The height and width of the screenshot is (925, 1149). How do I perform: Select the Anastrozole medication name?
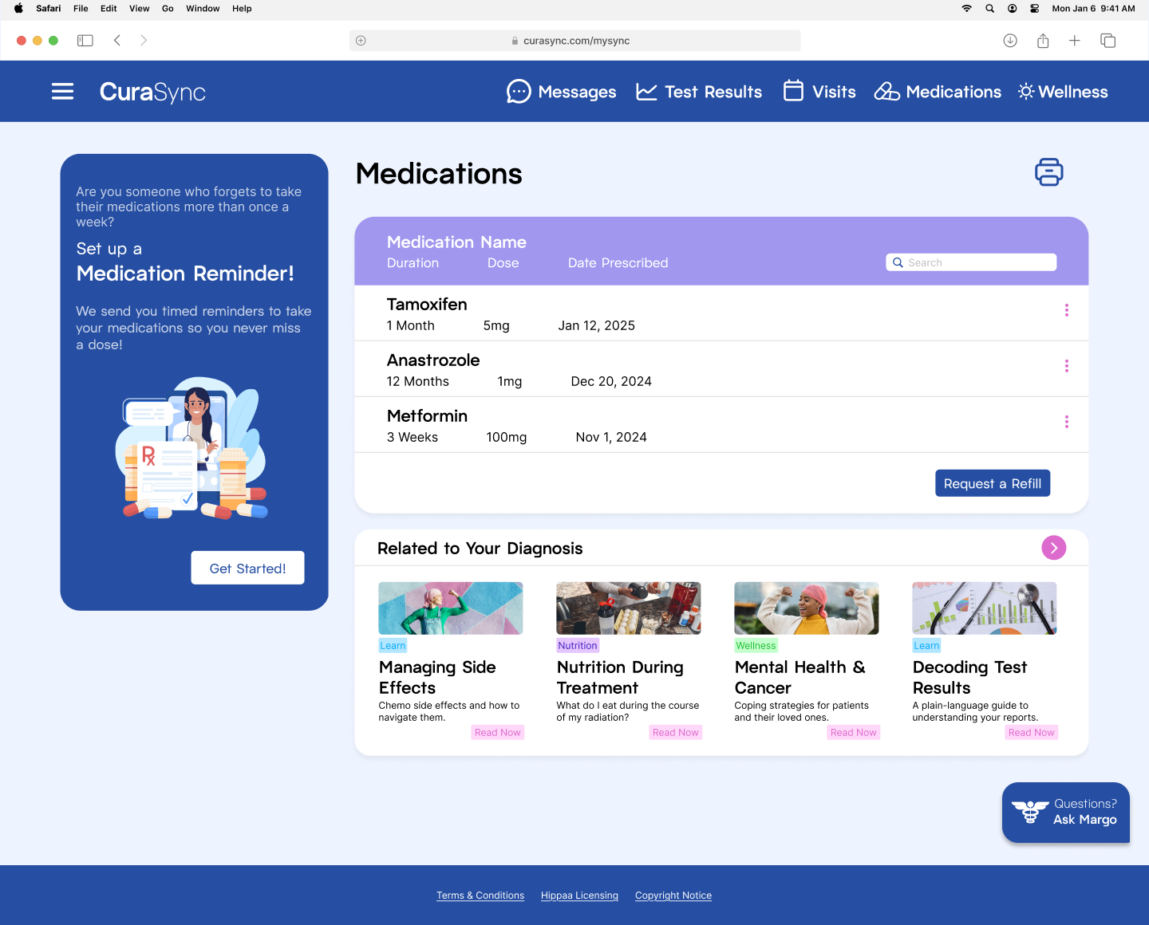click(433, 360)
